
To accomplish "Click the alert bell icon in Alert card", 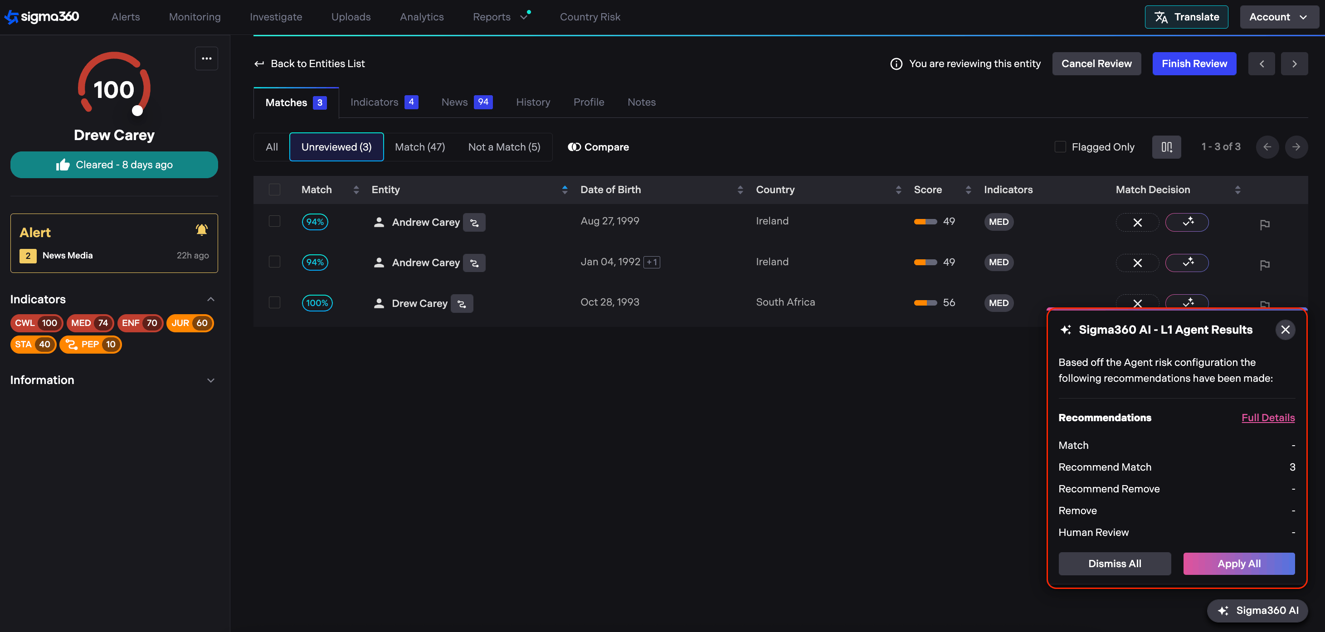I will [202, 230].
